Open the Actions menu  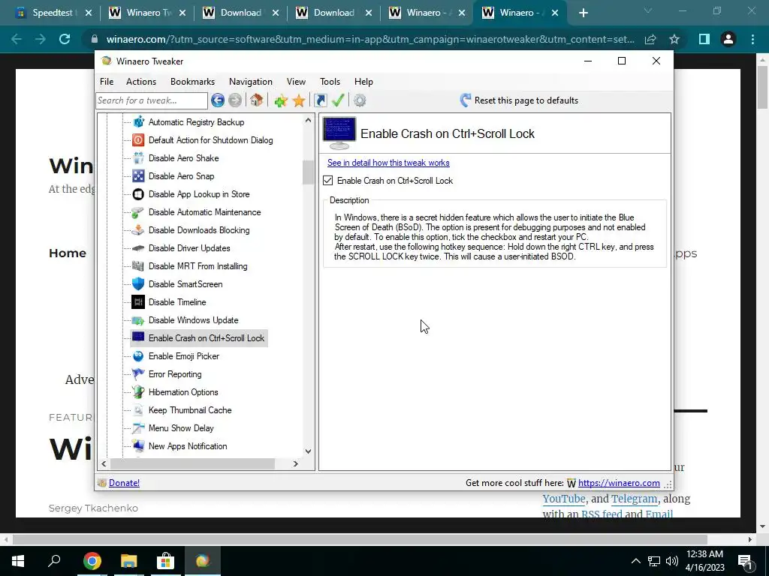[141, 82]
